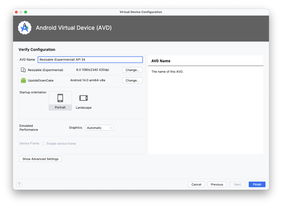Image resolution: width=282 pixels, height=207 pixels.
Task: Switch startup orientation to Landscape
Action: pyautogui.click(x=83, y=100)
